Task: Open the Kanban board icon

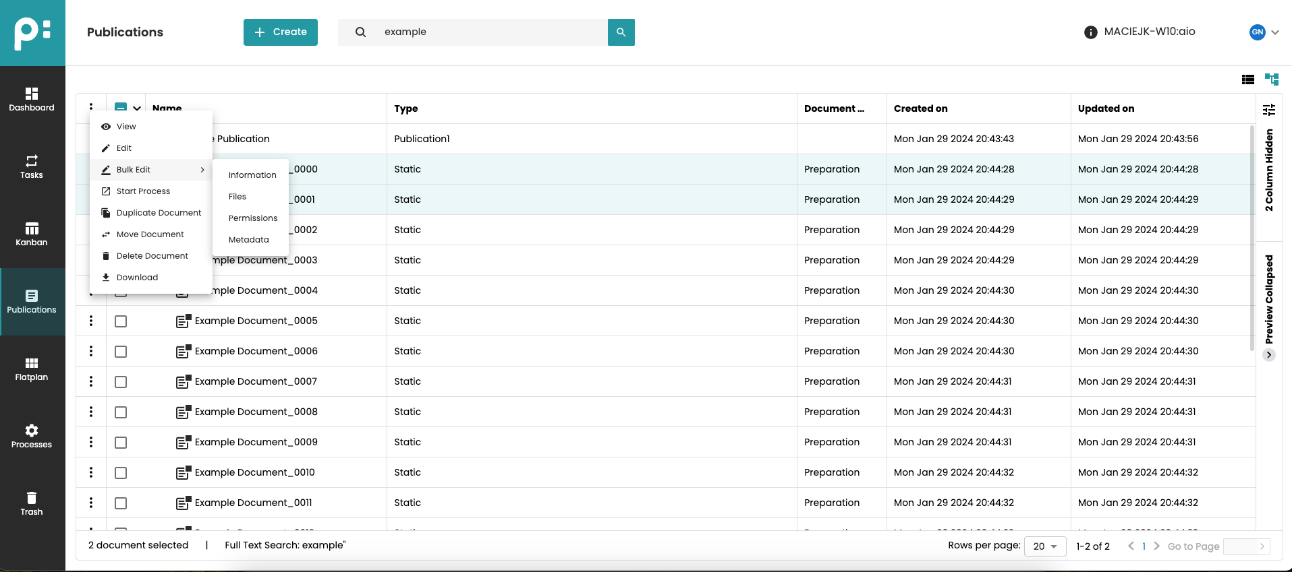Action: click(x=32, y=234)
